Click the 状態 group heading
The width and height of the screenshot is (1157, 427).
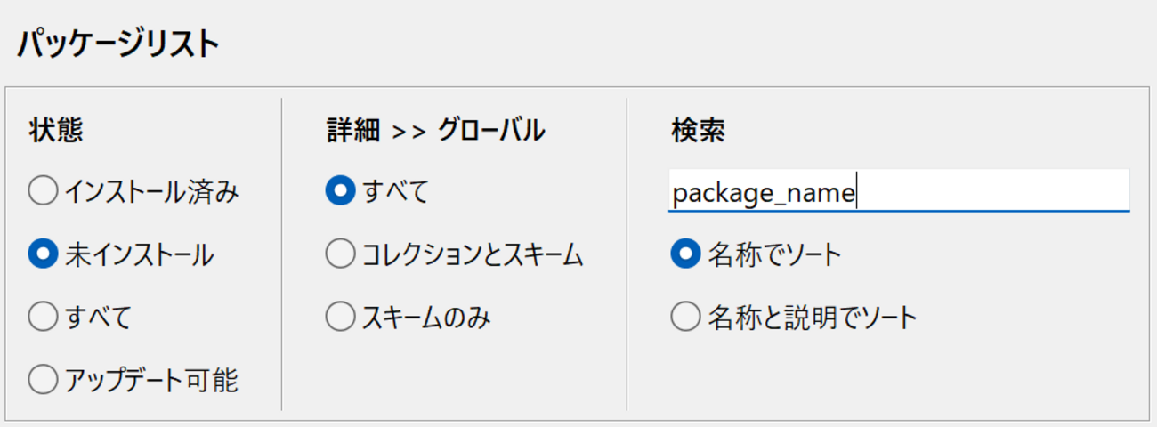point(56,131)
